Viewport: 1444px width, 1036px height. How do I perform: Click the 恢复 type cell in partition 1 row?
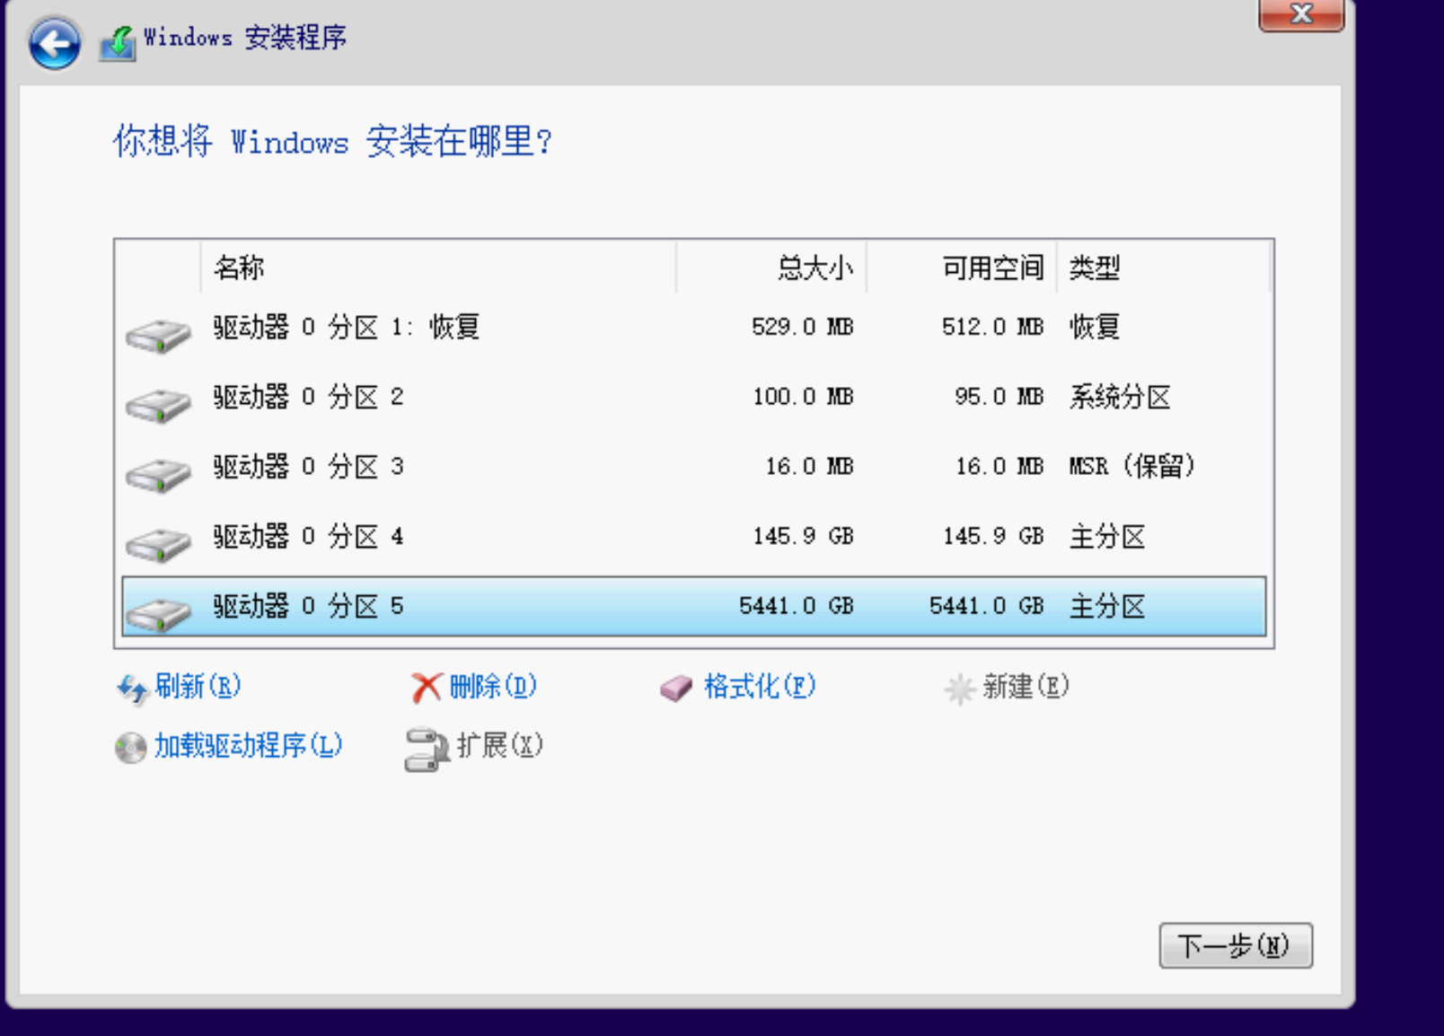click(x=1095, y=327)
